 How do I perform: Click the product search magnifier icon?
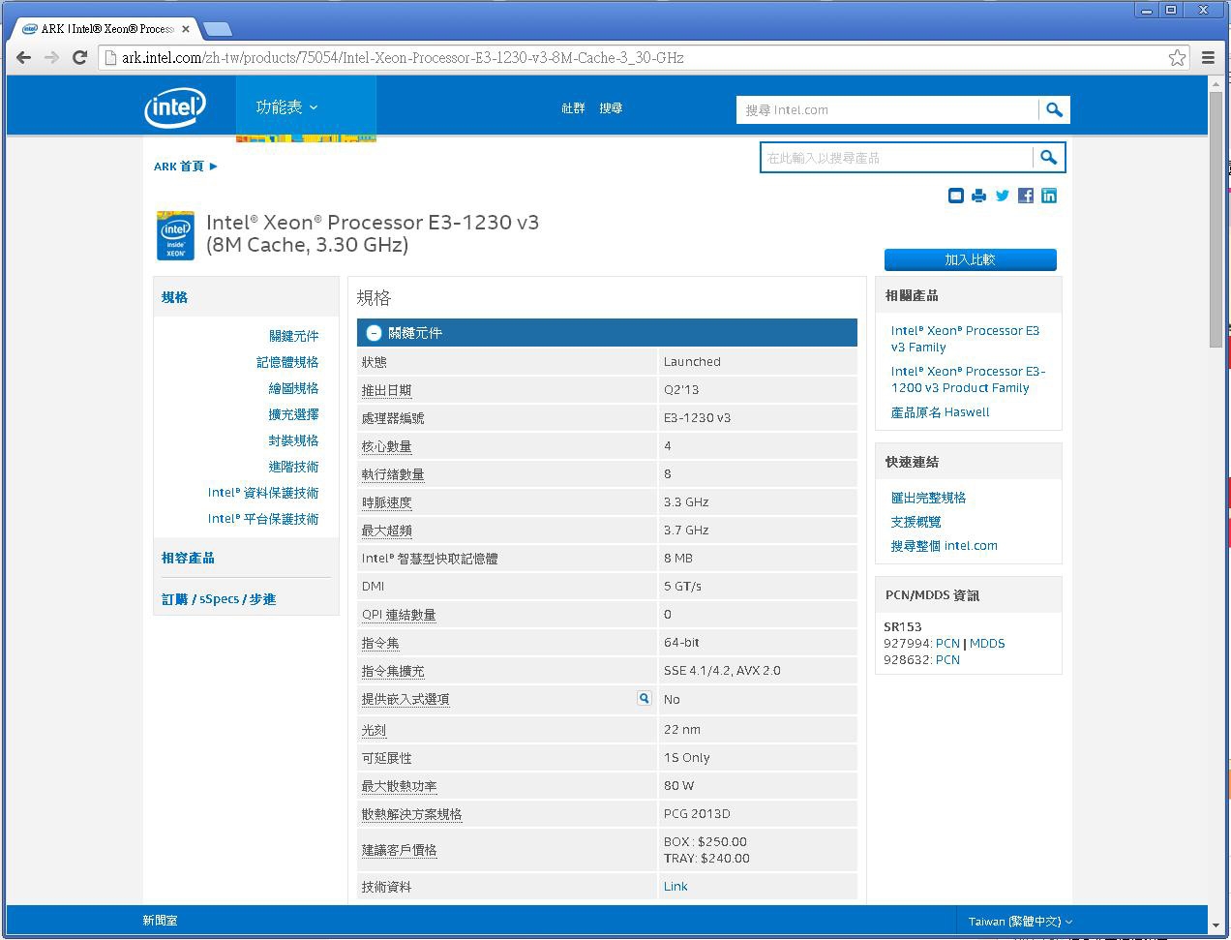(x=1048, y=158)
